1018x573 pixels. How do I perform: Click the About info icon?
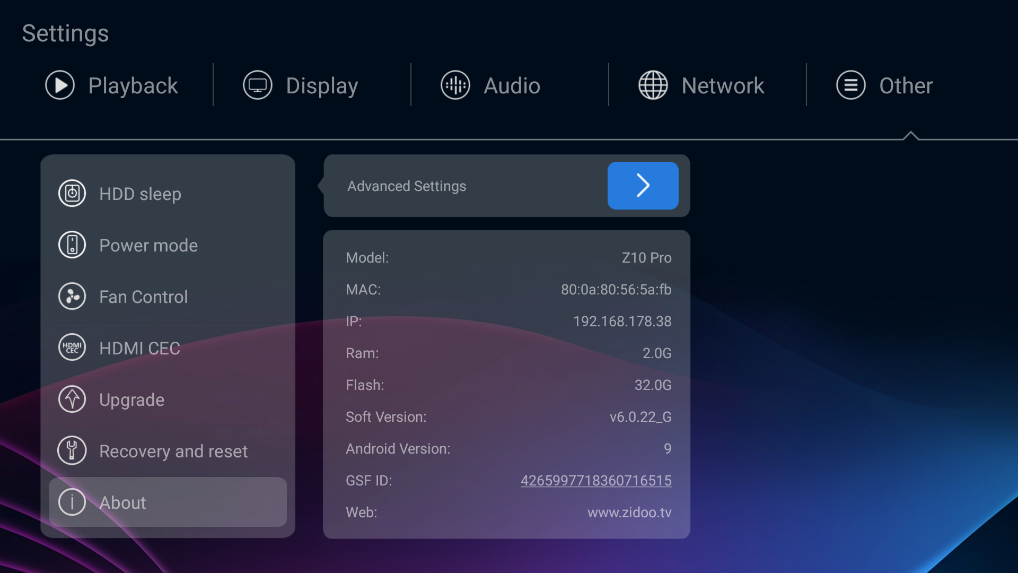tap(72, 502)
